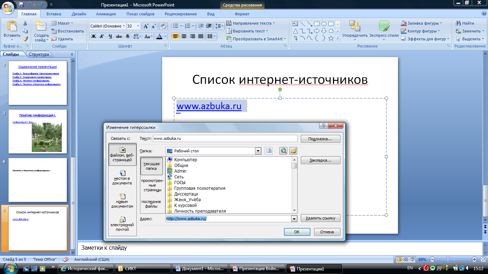Screen dimensions: 488x274
Task: Open the Calibri font name dropdown
Action: click(x=124, y=26)
